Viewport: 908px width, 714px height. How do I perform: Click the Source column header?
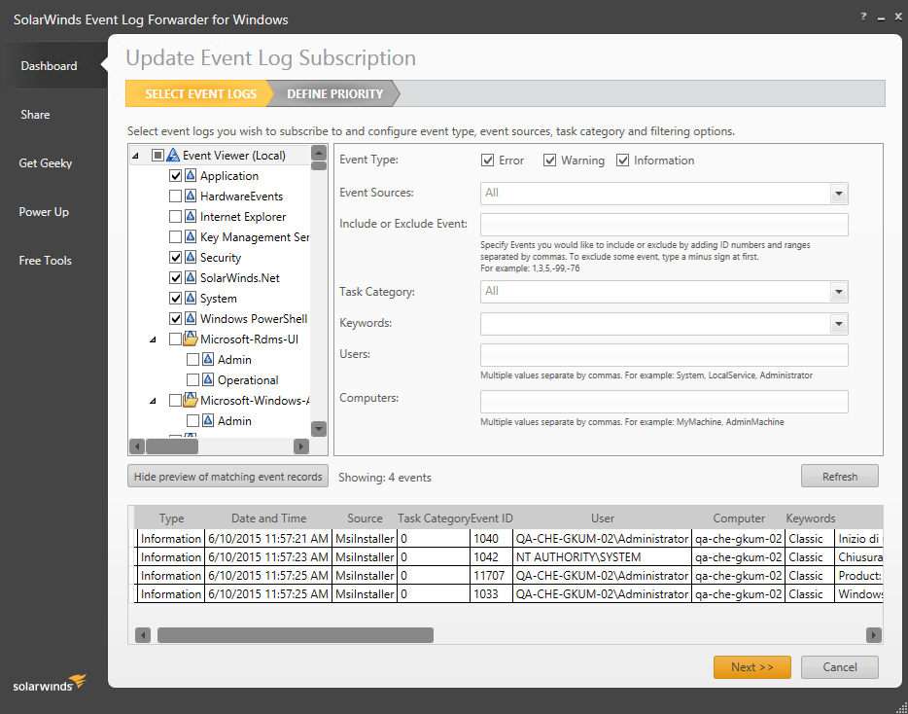pos(365,518)
